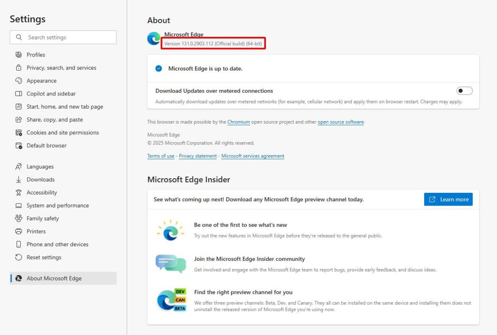Click 'Join the Microsoft Edge Insider community' heading
This screenshot has height=335, width=497.
[249, 259]
